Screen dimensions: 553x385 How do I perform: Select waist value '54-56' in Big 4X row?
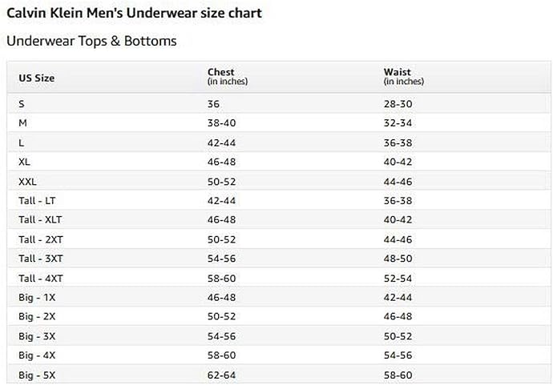(x=398, y=355)
